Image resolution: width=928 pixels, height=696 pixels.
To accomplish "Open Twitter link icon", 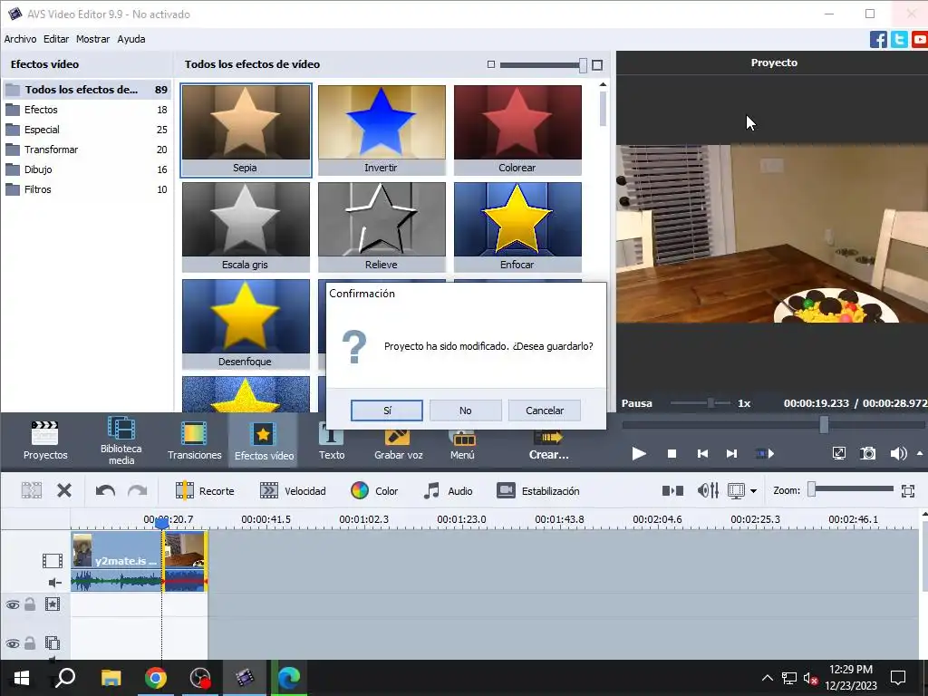I will [899, 40].
